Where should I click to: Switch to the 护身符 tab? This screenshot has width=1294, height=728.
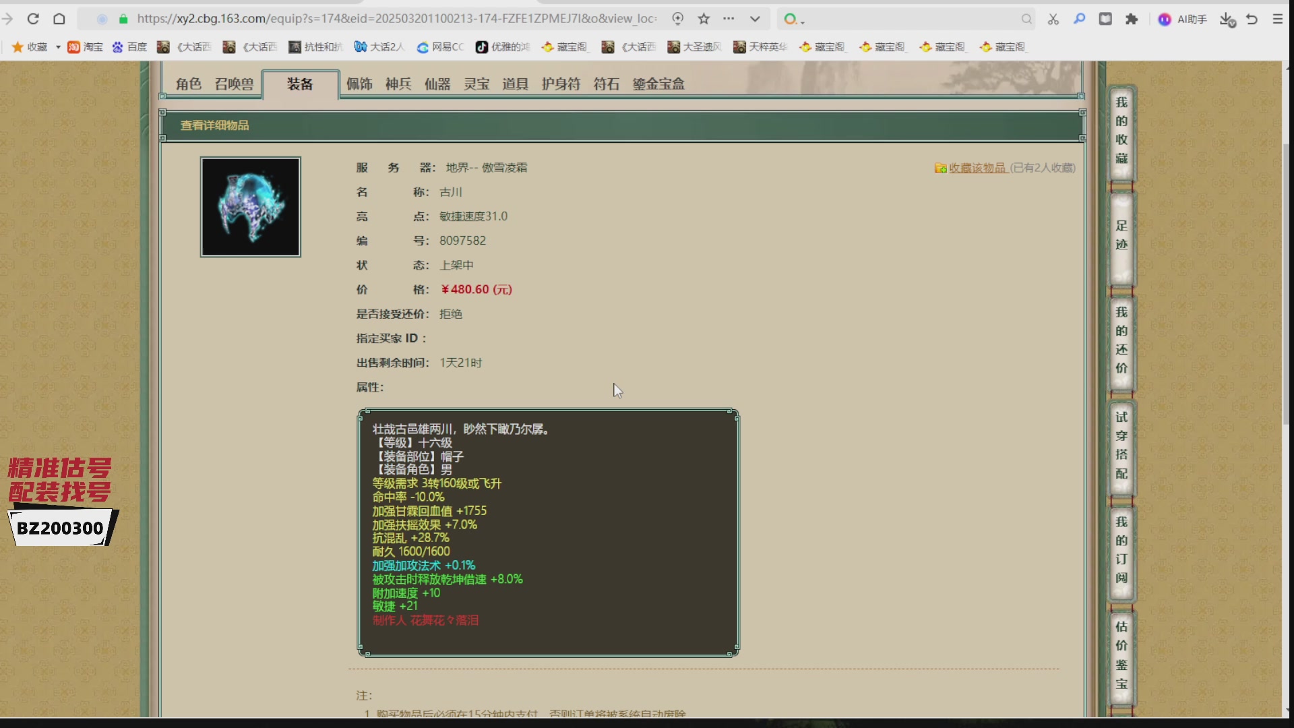(x=561, y=84)
